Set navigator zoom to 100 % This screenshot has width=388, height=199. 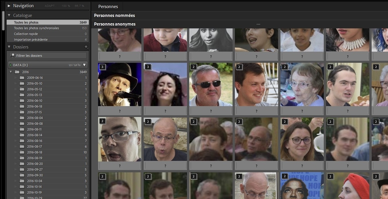[x=66, y=6]
